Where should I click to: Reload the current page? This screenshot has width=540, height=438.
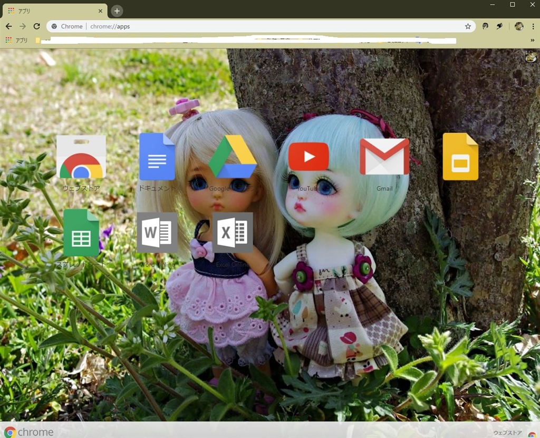(37, 26)
